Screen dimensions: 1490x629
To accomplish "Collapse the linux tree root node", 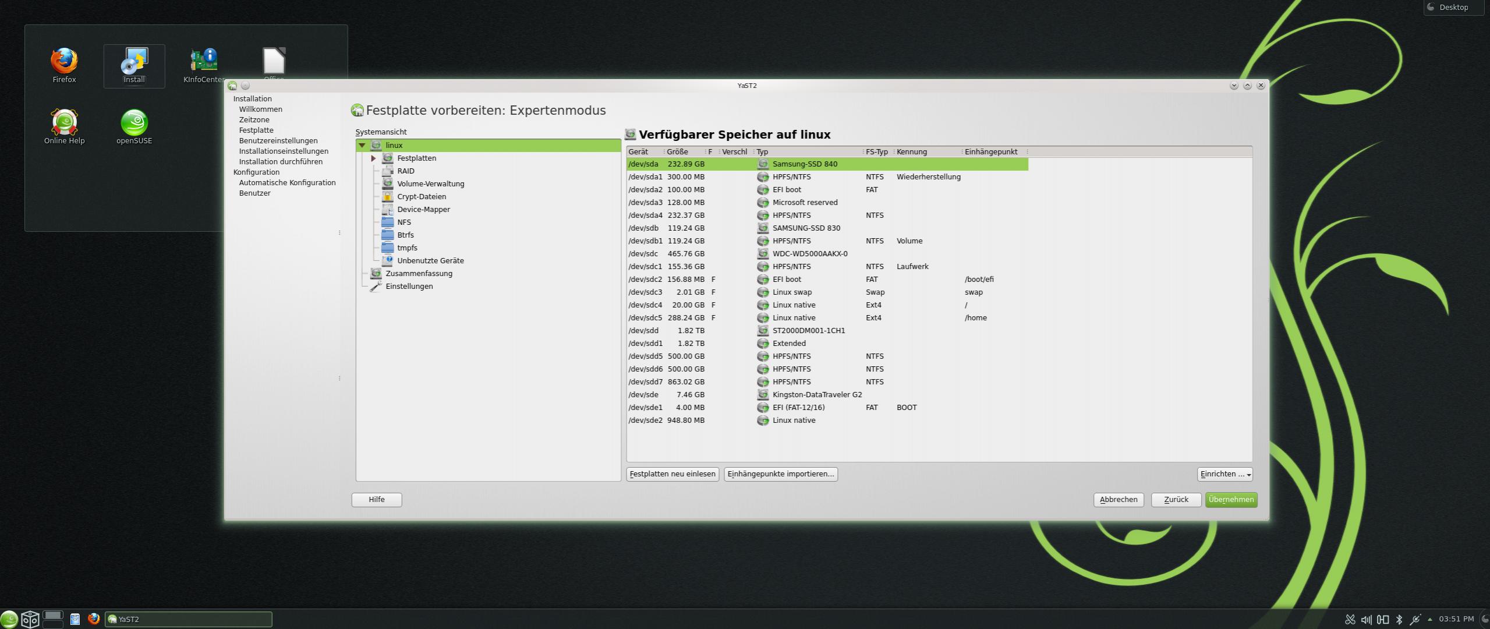I will coord(362,146).
